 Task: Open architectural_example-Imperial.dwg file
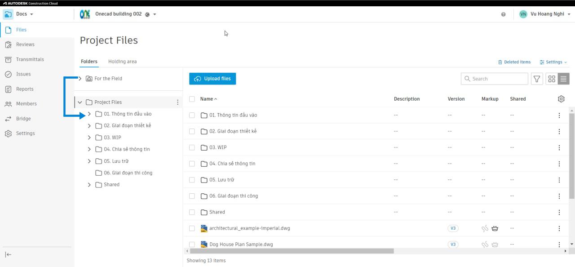249,228
